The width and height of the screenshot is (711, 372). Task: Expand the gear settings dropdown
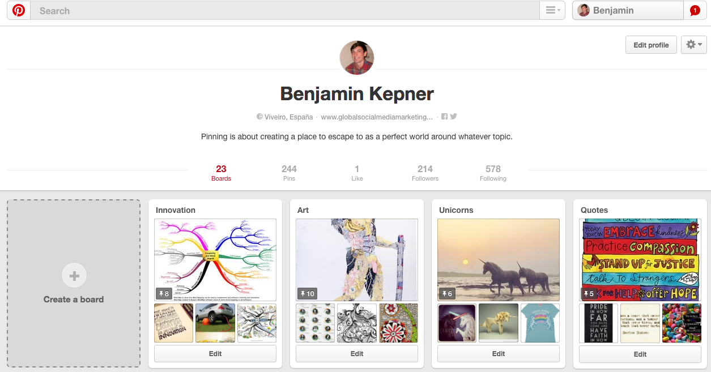pyautogui.click(x=694, y=45)
